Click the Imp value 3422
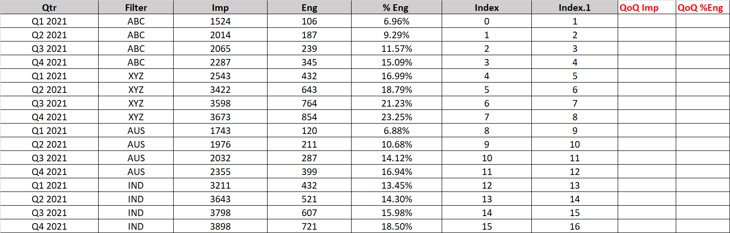 click(221, 90)
